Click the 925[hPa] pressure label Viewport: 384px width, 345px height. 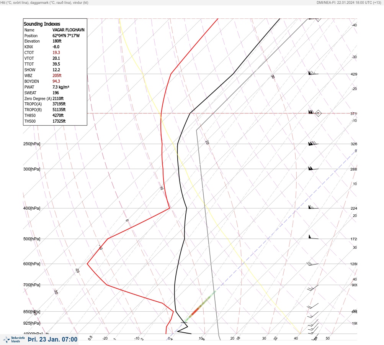coord(32,323)
